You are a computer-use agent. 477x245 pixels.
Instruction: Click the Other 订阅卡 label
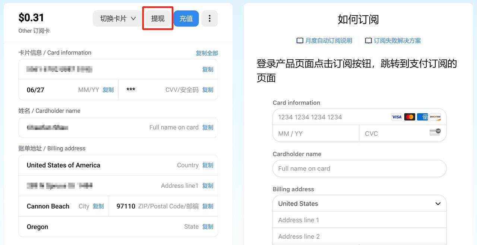[x=34, y=31]
